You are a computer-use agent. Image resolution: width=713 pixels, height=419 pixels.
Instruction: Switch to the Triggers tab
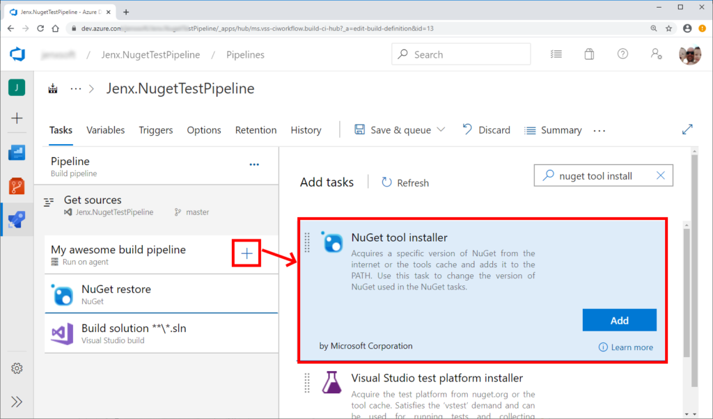(x=156, y=130)
